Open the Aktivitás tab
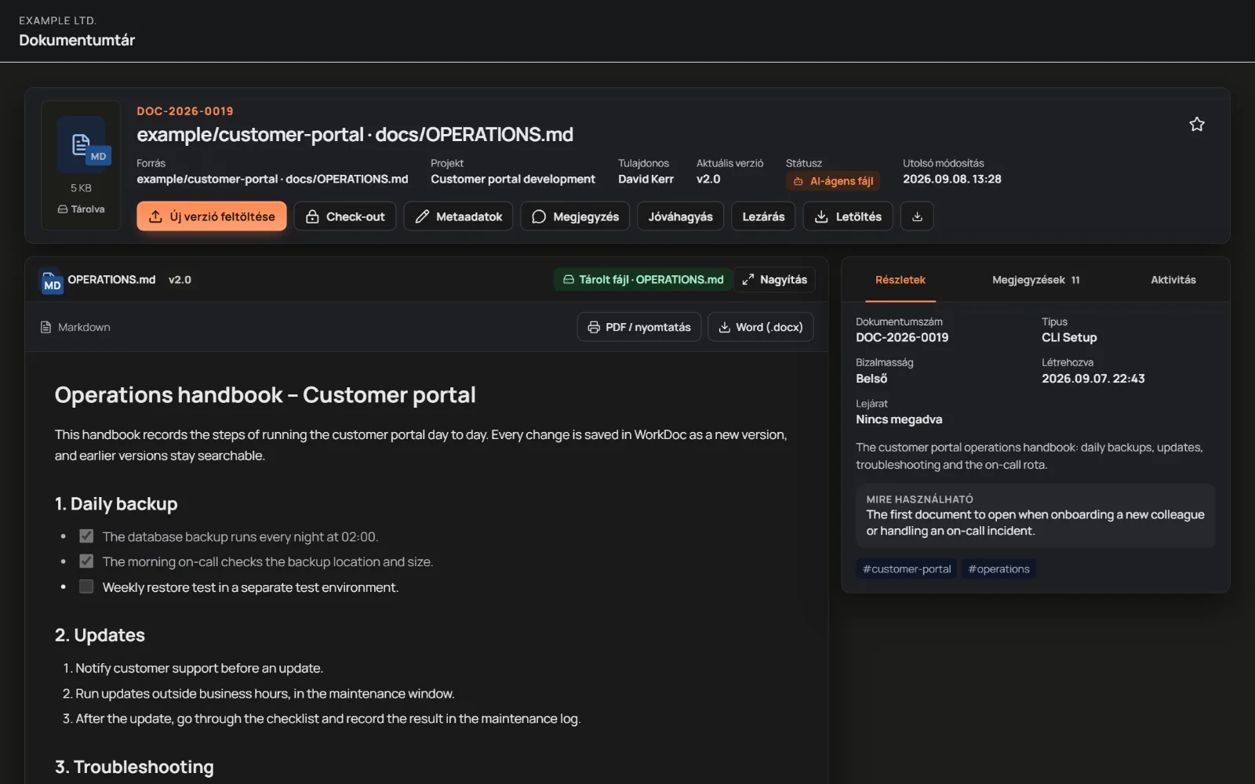This screenshot has width=1255, height=784. point(1173,280)
